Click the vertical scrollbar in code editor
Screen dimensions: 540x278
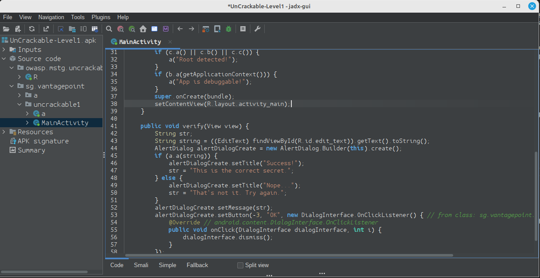pyautogui.click(x=537, y=196)
